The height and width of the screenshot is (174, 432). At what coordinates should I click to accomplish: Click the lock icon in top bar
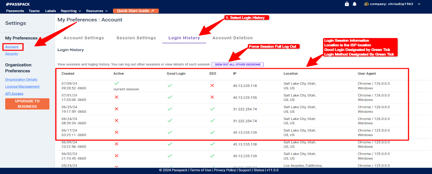tap(347, 4)
